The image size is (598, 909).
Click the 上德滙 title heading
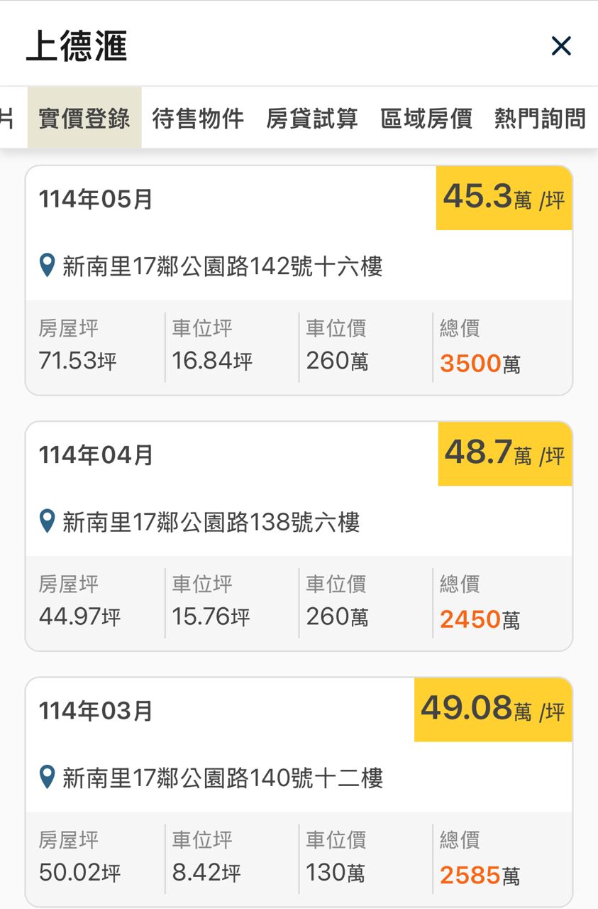[x=77, y=47]
